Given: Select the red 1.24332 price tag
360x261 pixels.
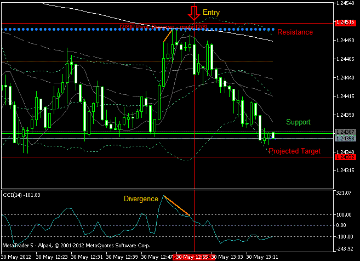Looking at the screenshot, I should pyautogui.click(x=345, y=157).
